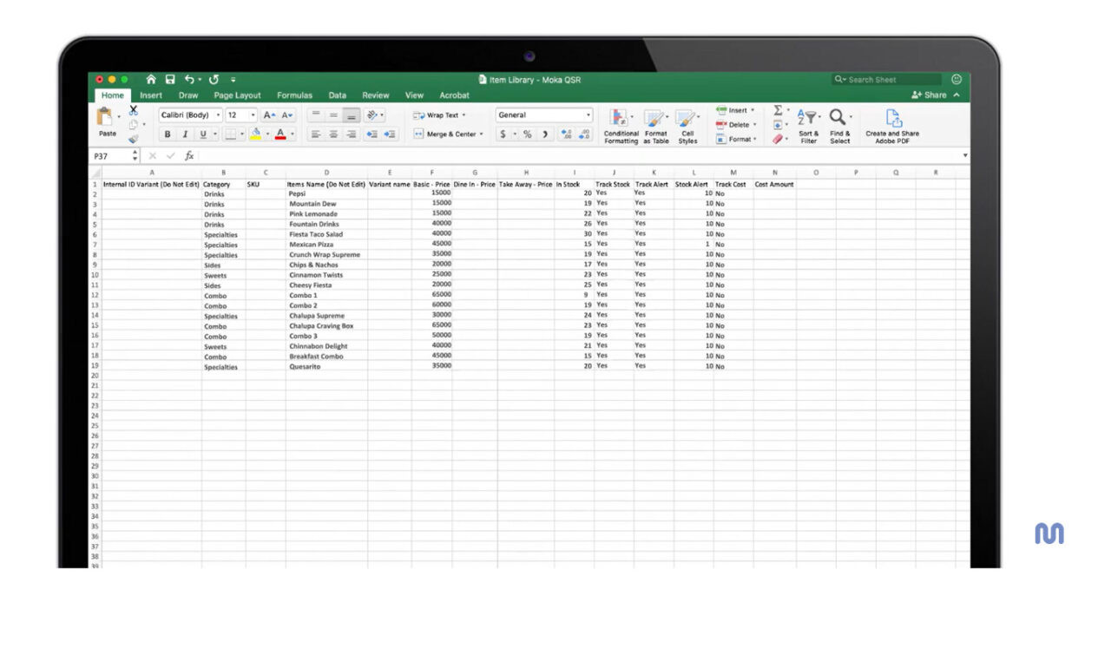Click the Name Box showing P37
1111x648 pixels.
pyautogui.click(x=110, y=156)
